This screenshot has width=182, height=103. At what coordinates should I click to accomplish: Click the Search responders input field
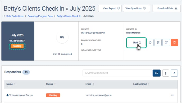pyautogui.click(x=117, y=73)
